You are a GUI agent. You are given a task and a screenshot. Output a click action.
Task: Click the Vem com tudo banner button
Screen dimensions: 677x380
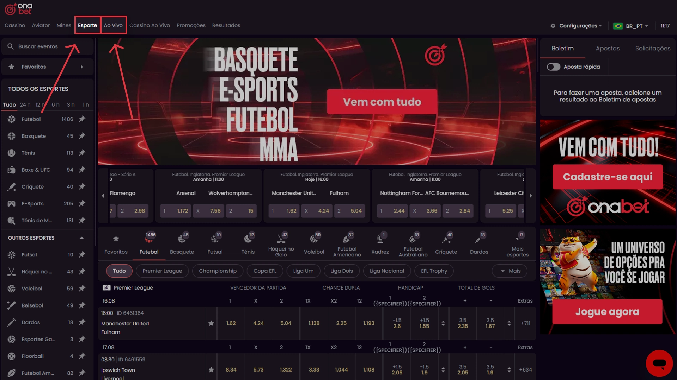(x=382, y=102)
